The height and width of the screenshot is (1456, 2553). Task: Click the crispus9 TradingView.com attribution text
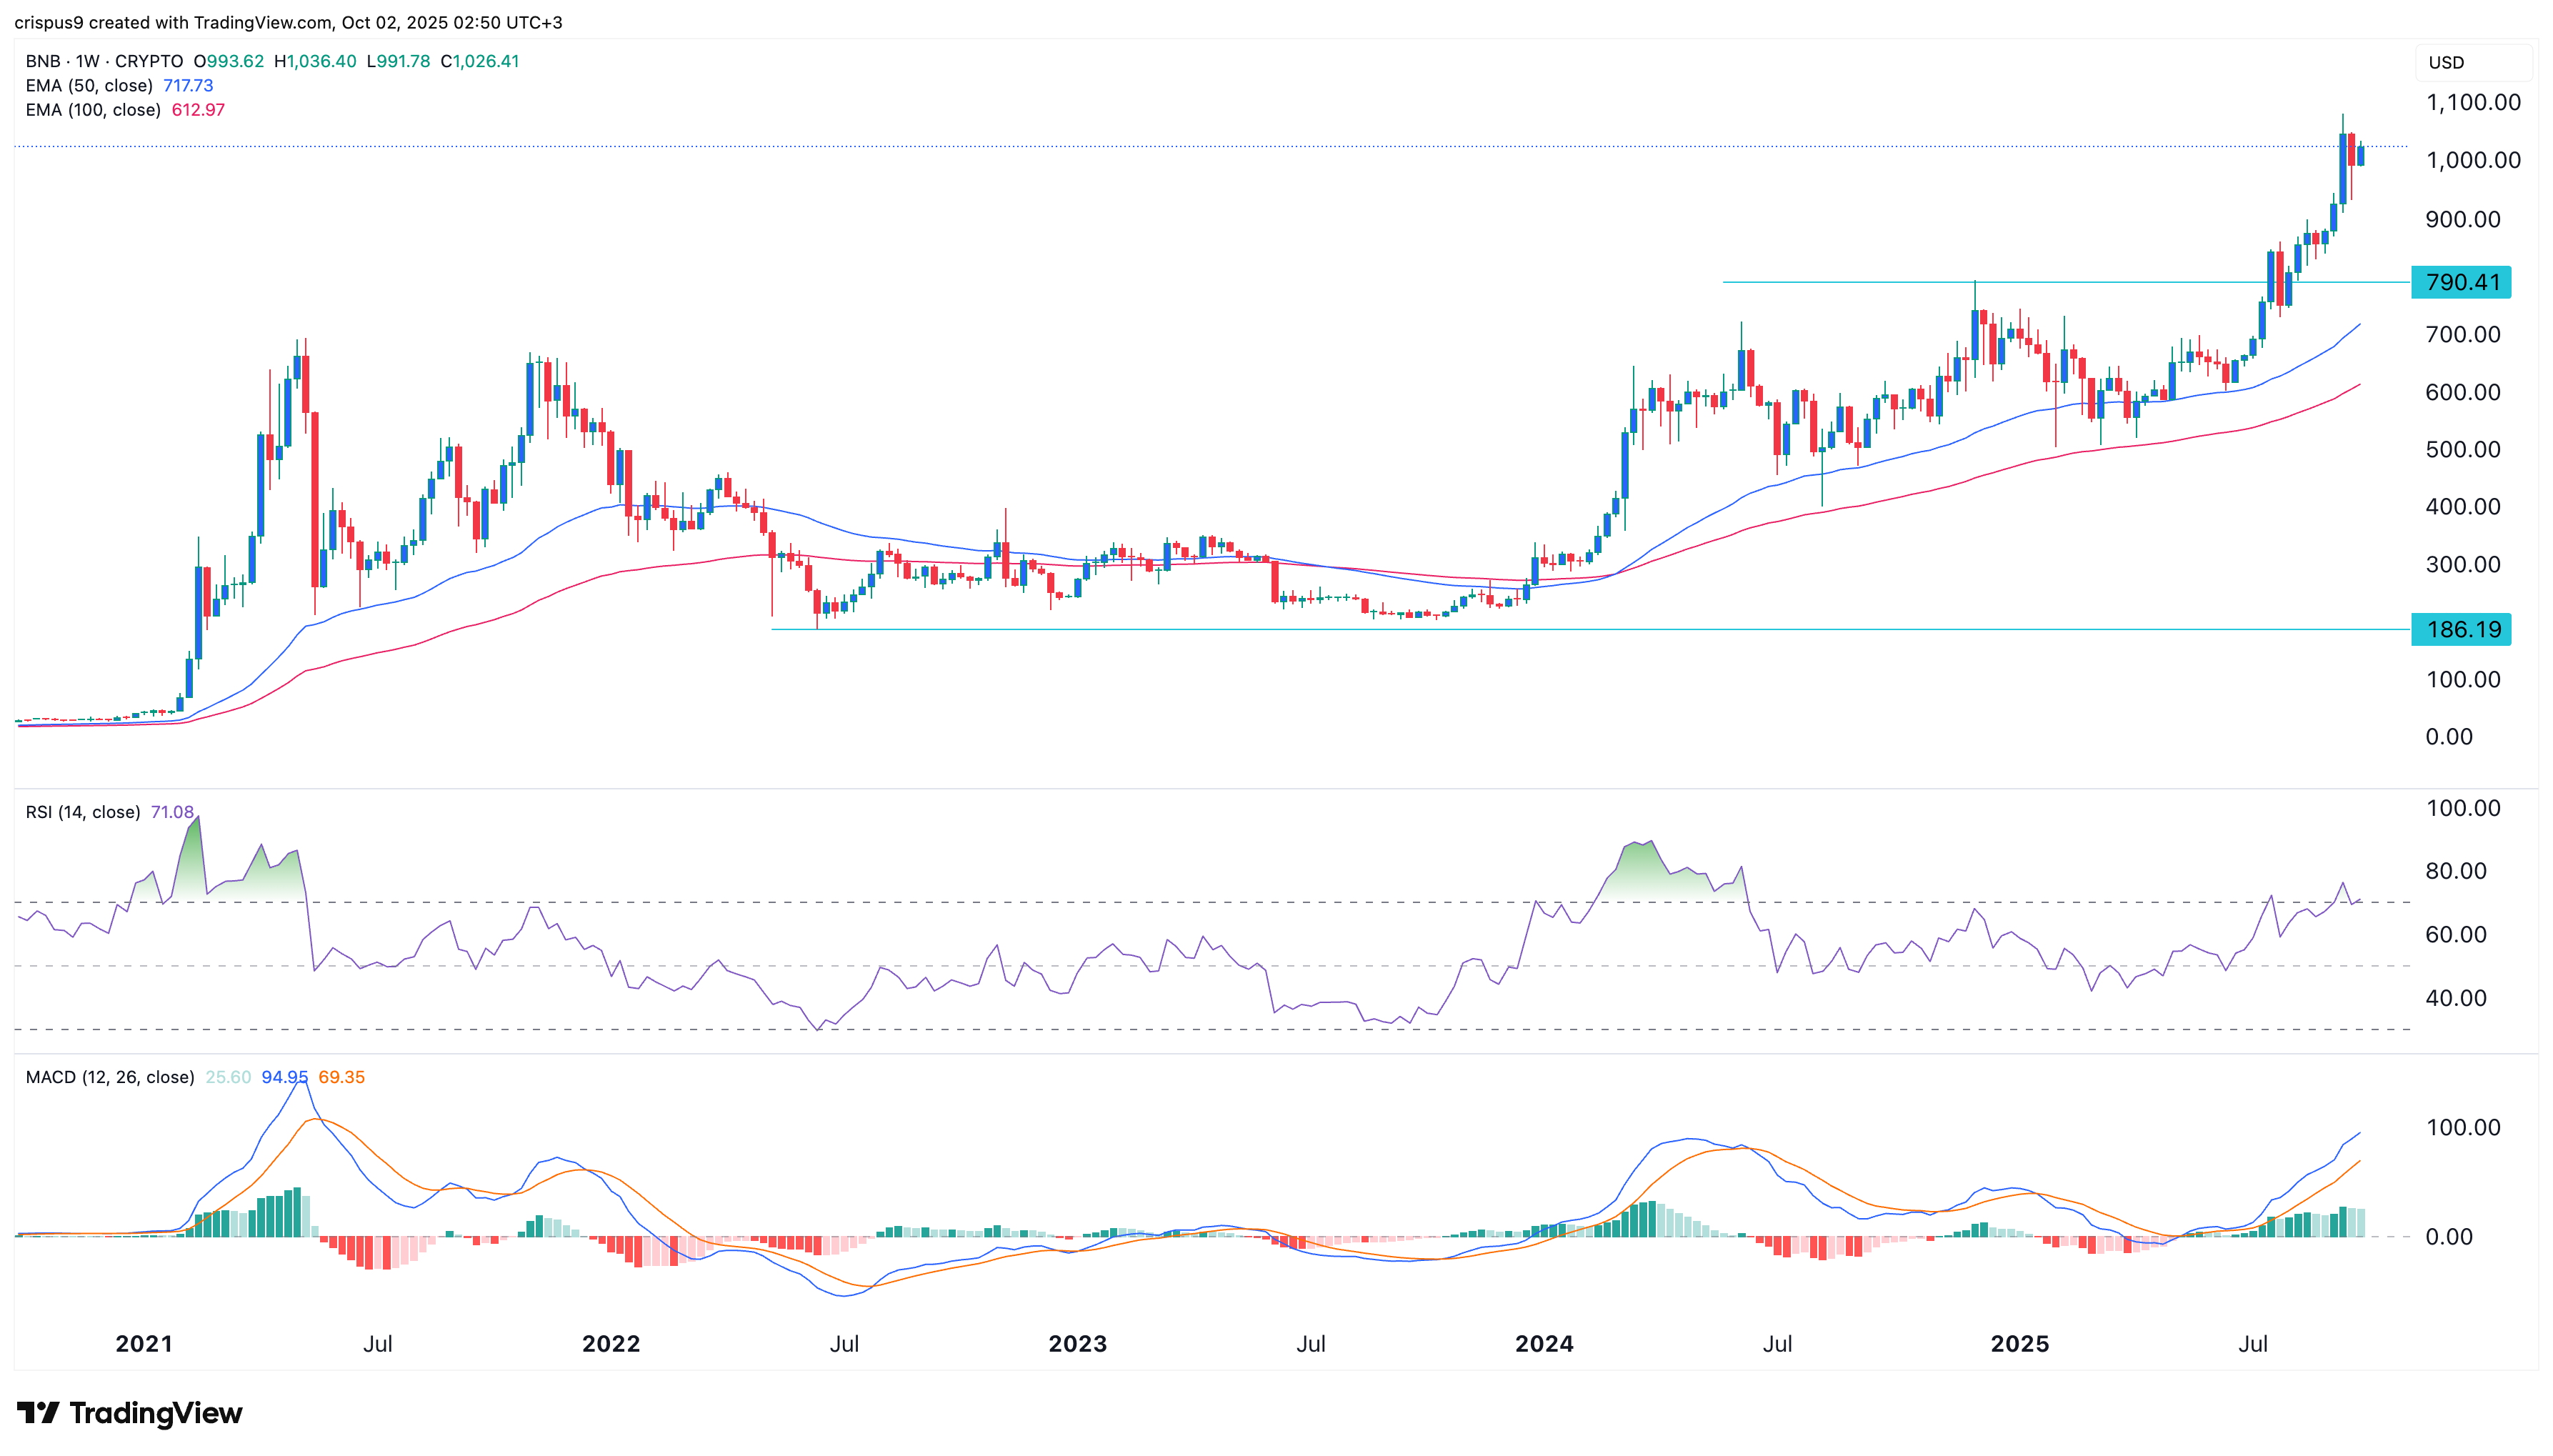click(x=288, y=22)
